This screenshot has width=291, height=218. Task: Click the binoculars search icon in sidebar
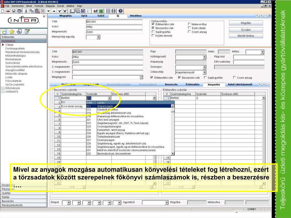(x=19, y=32)
